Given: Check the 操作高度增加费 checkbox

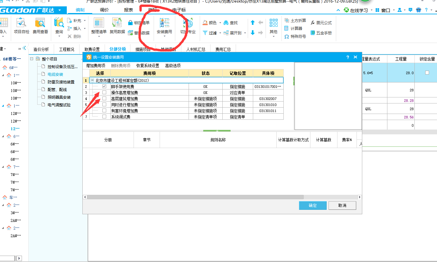Looking at the screenshot, I should click(x=104, y=92).
